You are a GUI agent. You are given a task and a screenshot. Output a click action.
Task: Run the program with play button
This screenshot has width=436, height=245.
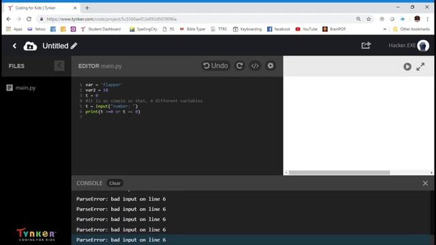407,67
